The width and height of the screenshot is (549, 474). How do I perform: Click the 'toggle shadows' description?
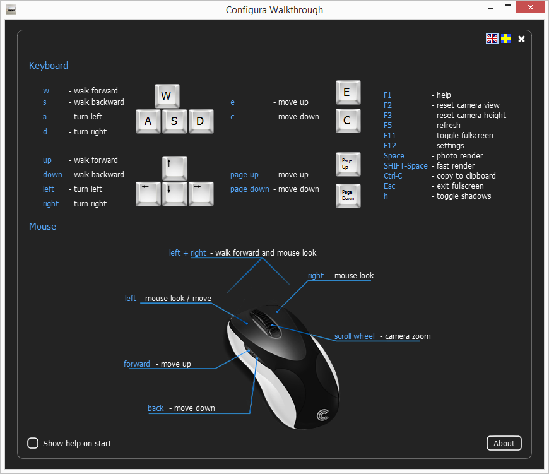[464, 196]
